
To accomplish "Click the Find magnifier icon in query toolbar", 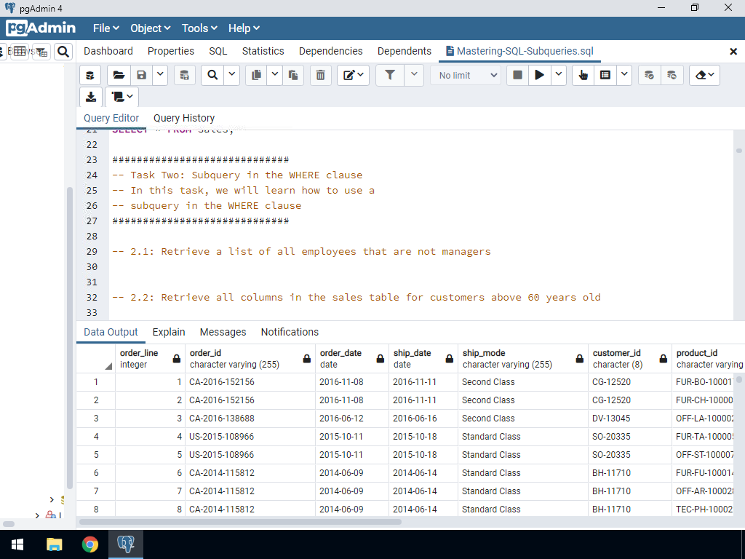I will click(x=212, y=75).
